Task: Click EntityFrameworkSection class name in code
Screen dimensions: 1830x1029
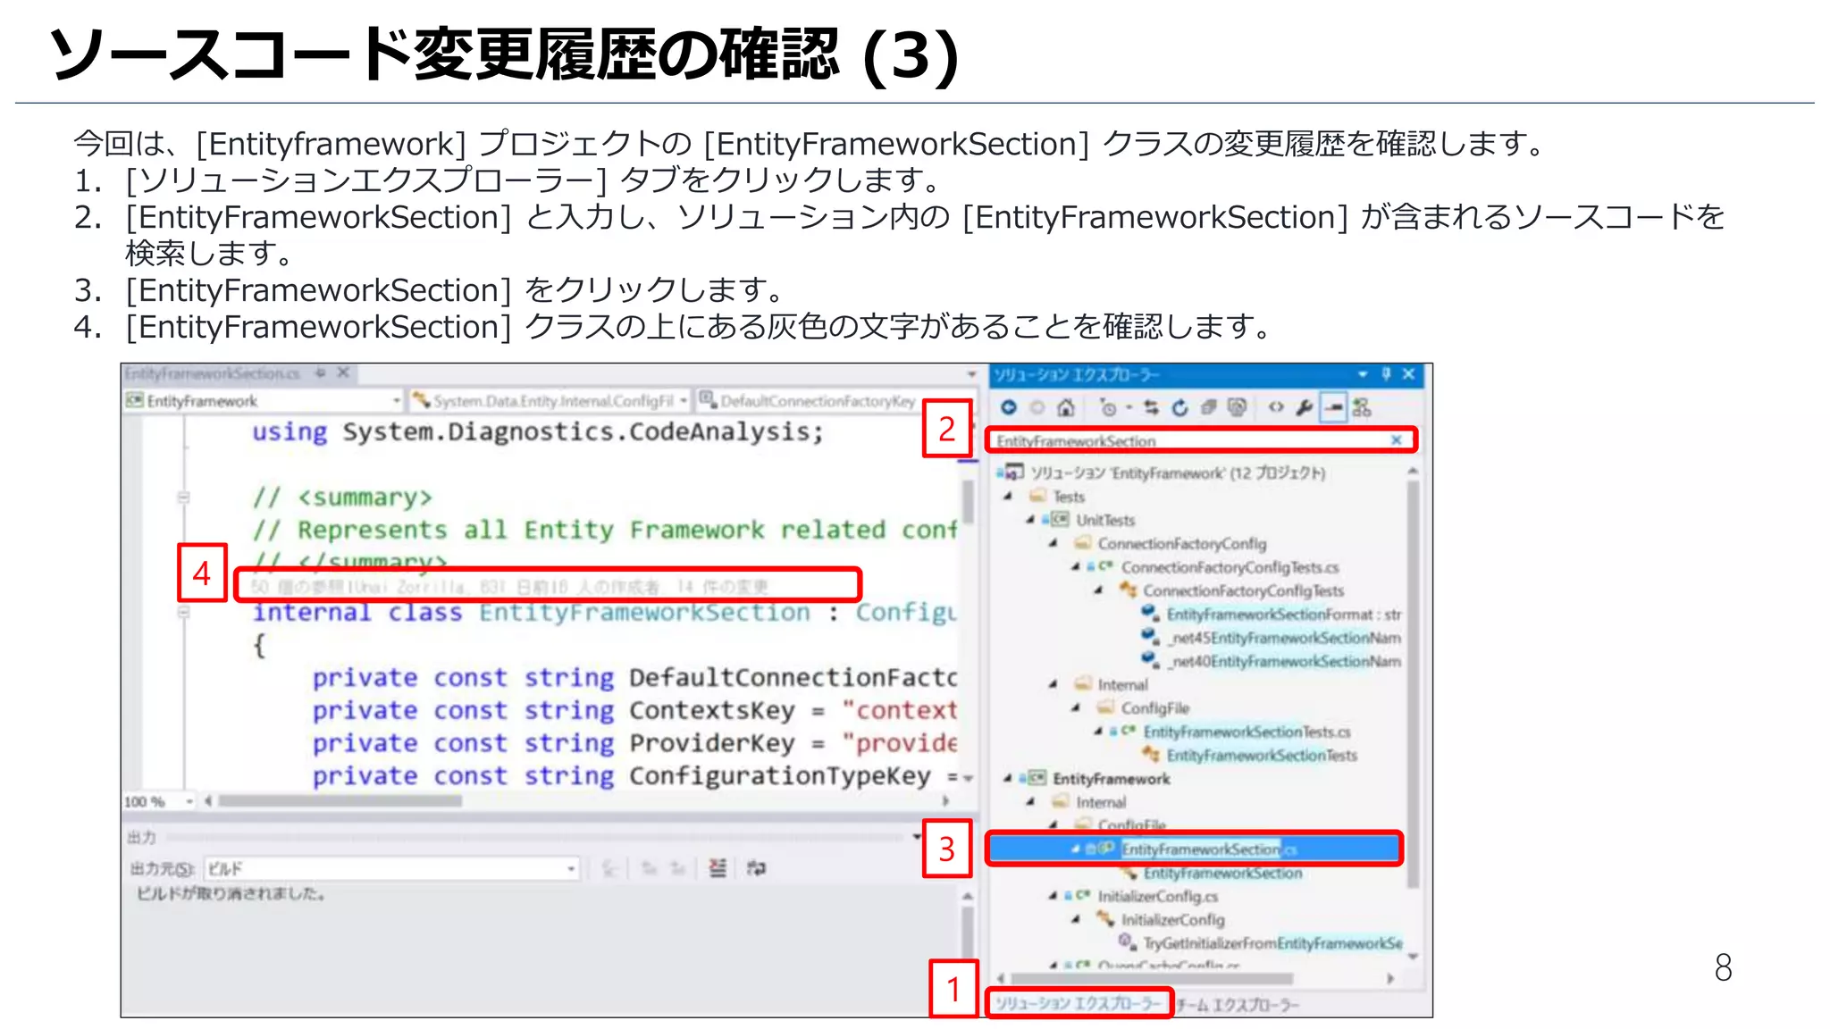Action: pyautogui.click(x=644, y=613)
